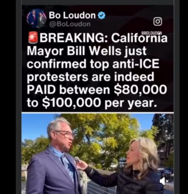The height and width of the screenshot is (194, 188).
Task: Click the phrase protesters are indeed
Action: pyautogui.click(x=91, y=76)
